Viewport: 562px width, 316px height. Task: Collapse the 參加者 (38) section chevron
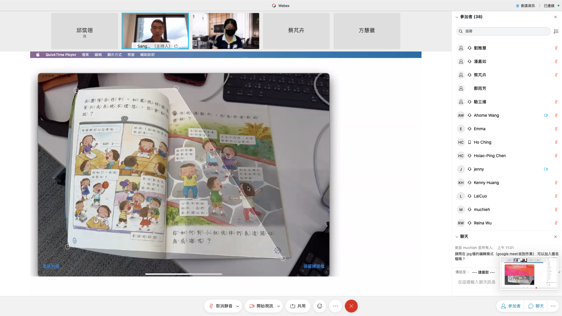[457, 17]
